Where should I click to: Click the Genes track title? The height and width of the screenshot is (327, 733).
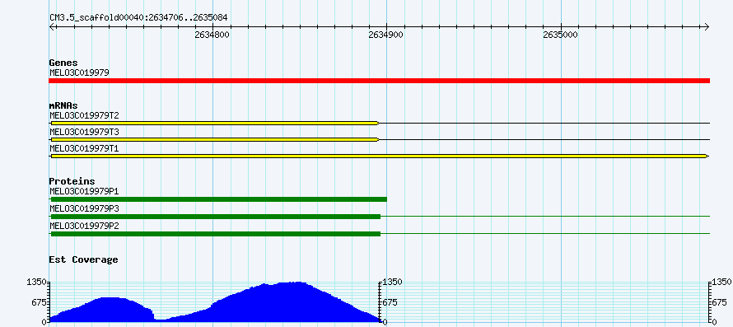(63, 63)
